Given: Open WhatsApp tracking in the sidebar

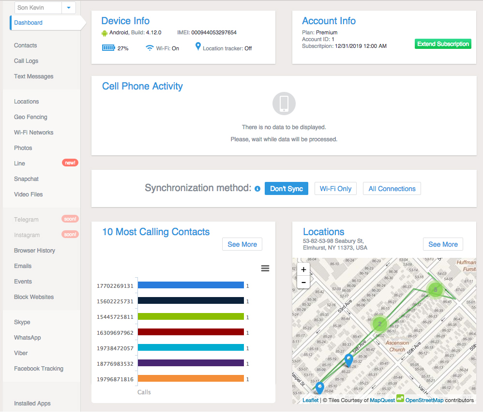Looking at the screenshot, I should tap(28, 338).
